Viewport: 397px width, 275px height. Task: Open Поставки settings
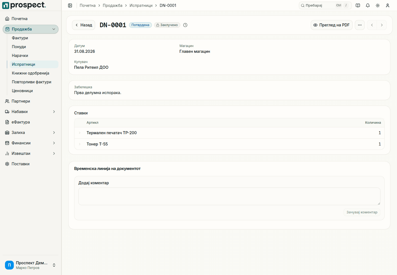point(31,164)
